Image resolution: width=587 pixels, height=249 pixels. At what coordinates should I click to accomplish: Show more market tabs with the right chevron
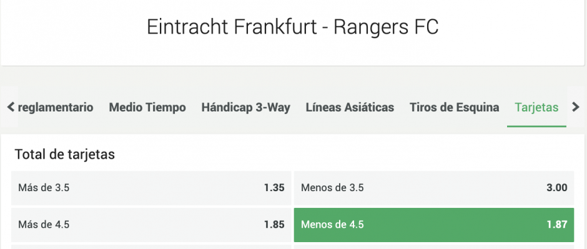click(576, 108)
